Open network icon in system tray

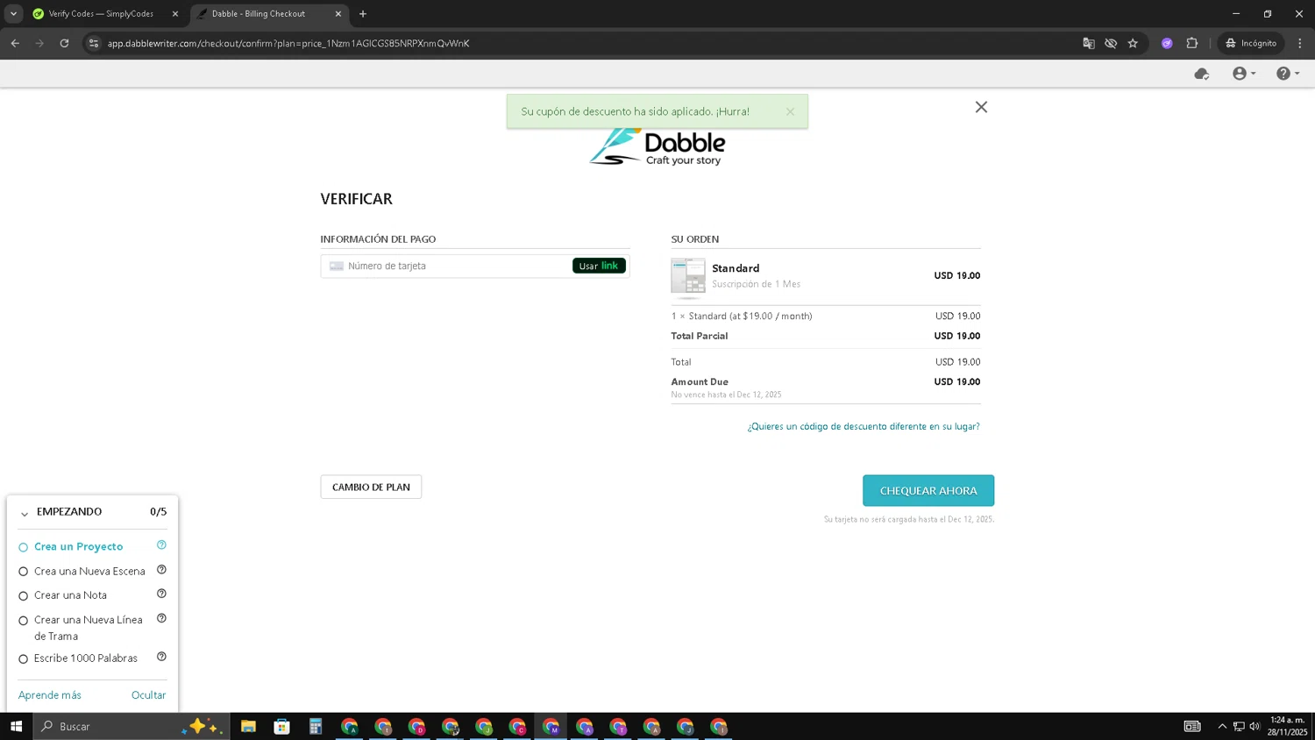(1239, 726)
